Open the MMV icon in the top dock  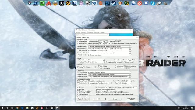[x=36, y=3]
